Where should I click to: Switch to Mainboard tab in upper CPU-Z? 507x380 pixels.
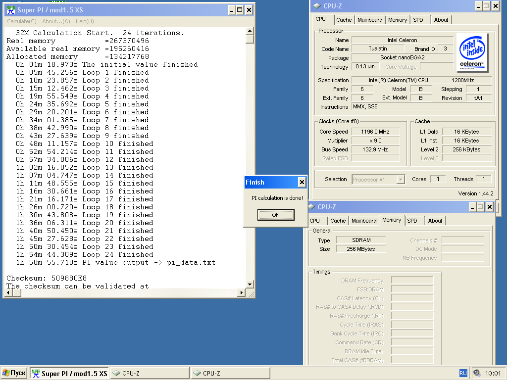pyautogui.click(x=370, y=20)
